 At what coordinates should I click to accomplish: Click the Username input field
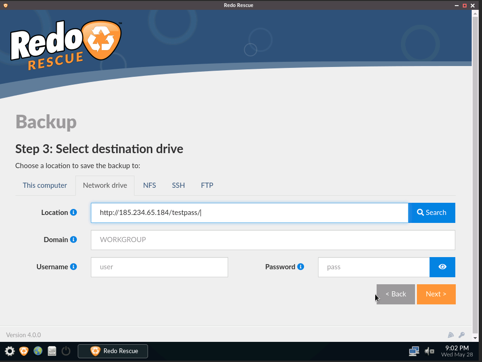[160, 267]
